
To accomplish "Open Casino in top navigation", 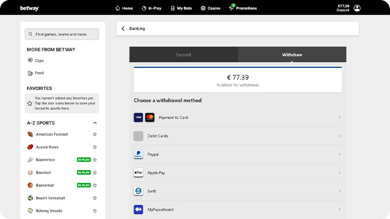I will [x=211, y=8].
